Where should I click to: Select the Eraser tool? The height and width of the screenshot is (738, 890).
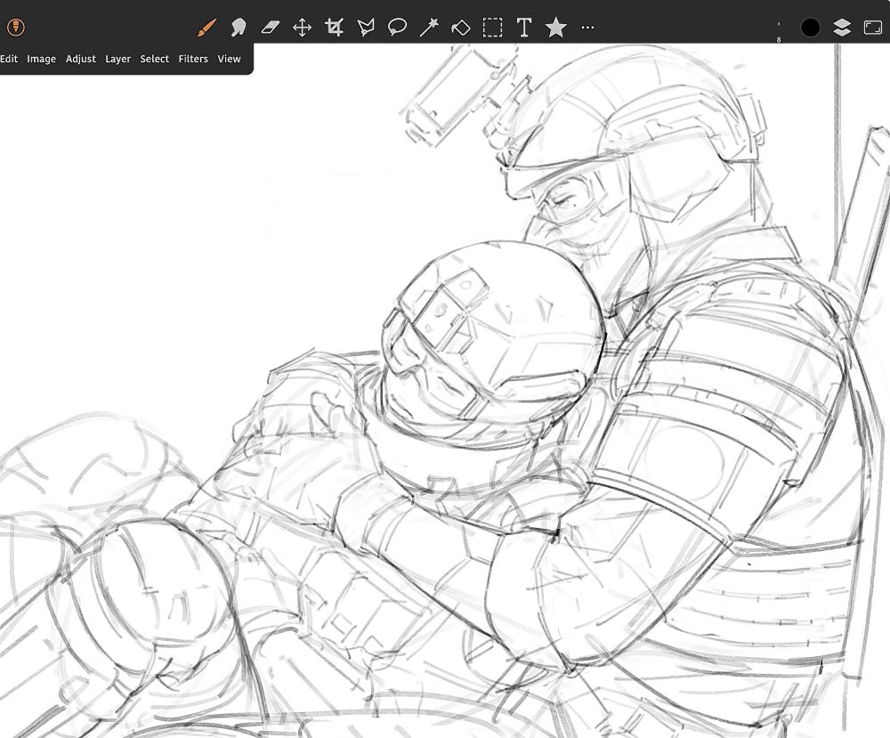click(271, 27)
